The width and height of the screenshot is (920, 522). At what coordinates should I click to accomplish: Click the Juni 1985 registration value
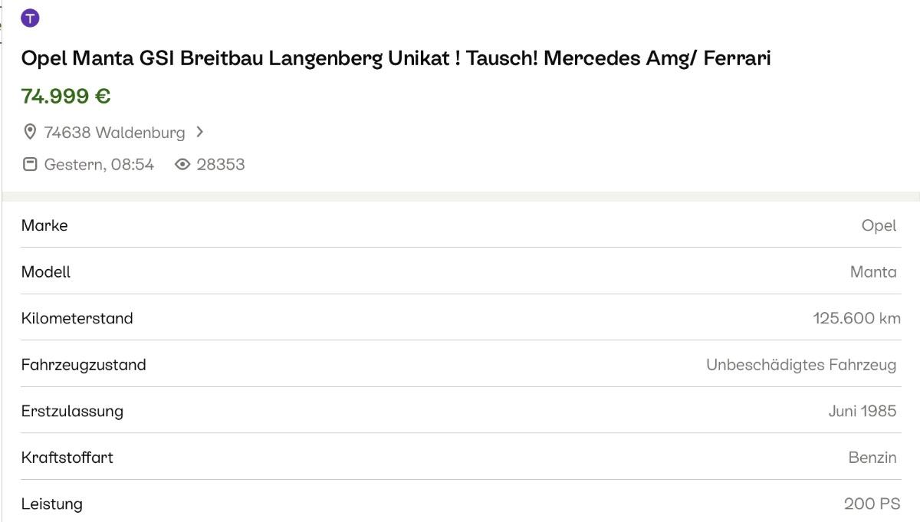pyautogui.click(x=862, y=411)
